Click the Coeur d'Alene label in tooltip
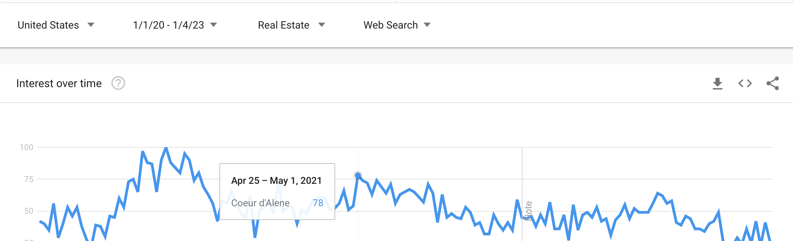Viewport: 793px width, 241px height. click(260, 203)
